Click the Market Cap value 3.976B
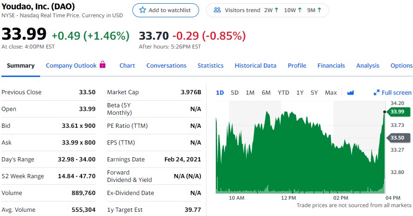 pos(191,92)
